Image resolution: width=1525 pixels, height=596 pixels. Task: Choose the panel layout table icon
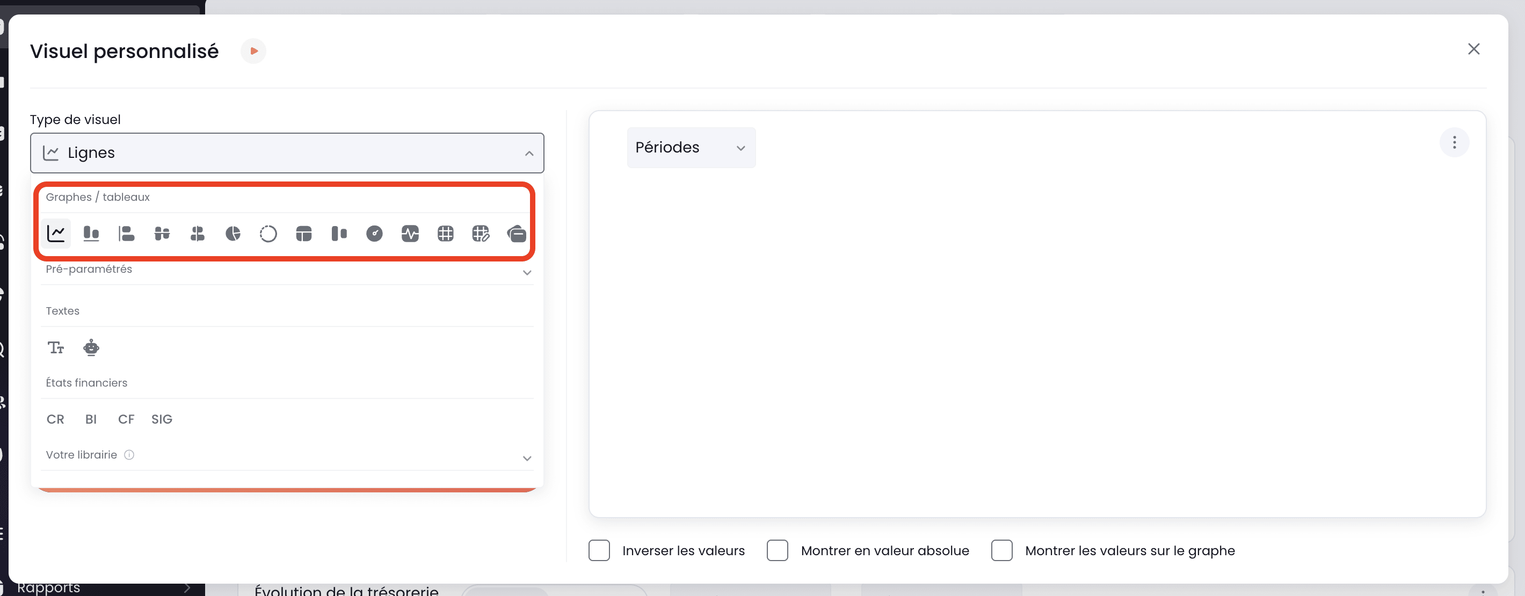[x=304, y=233]
